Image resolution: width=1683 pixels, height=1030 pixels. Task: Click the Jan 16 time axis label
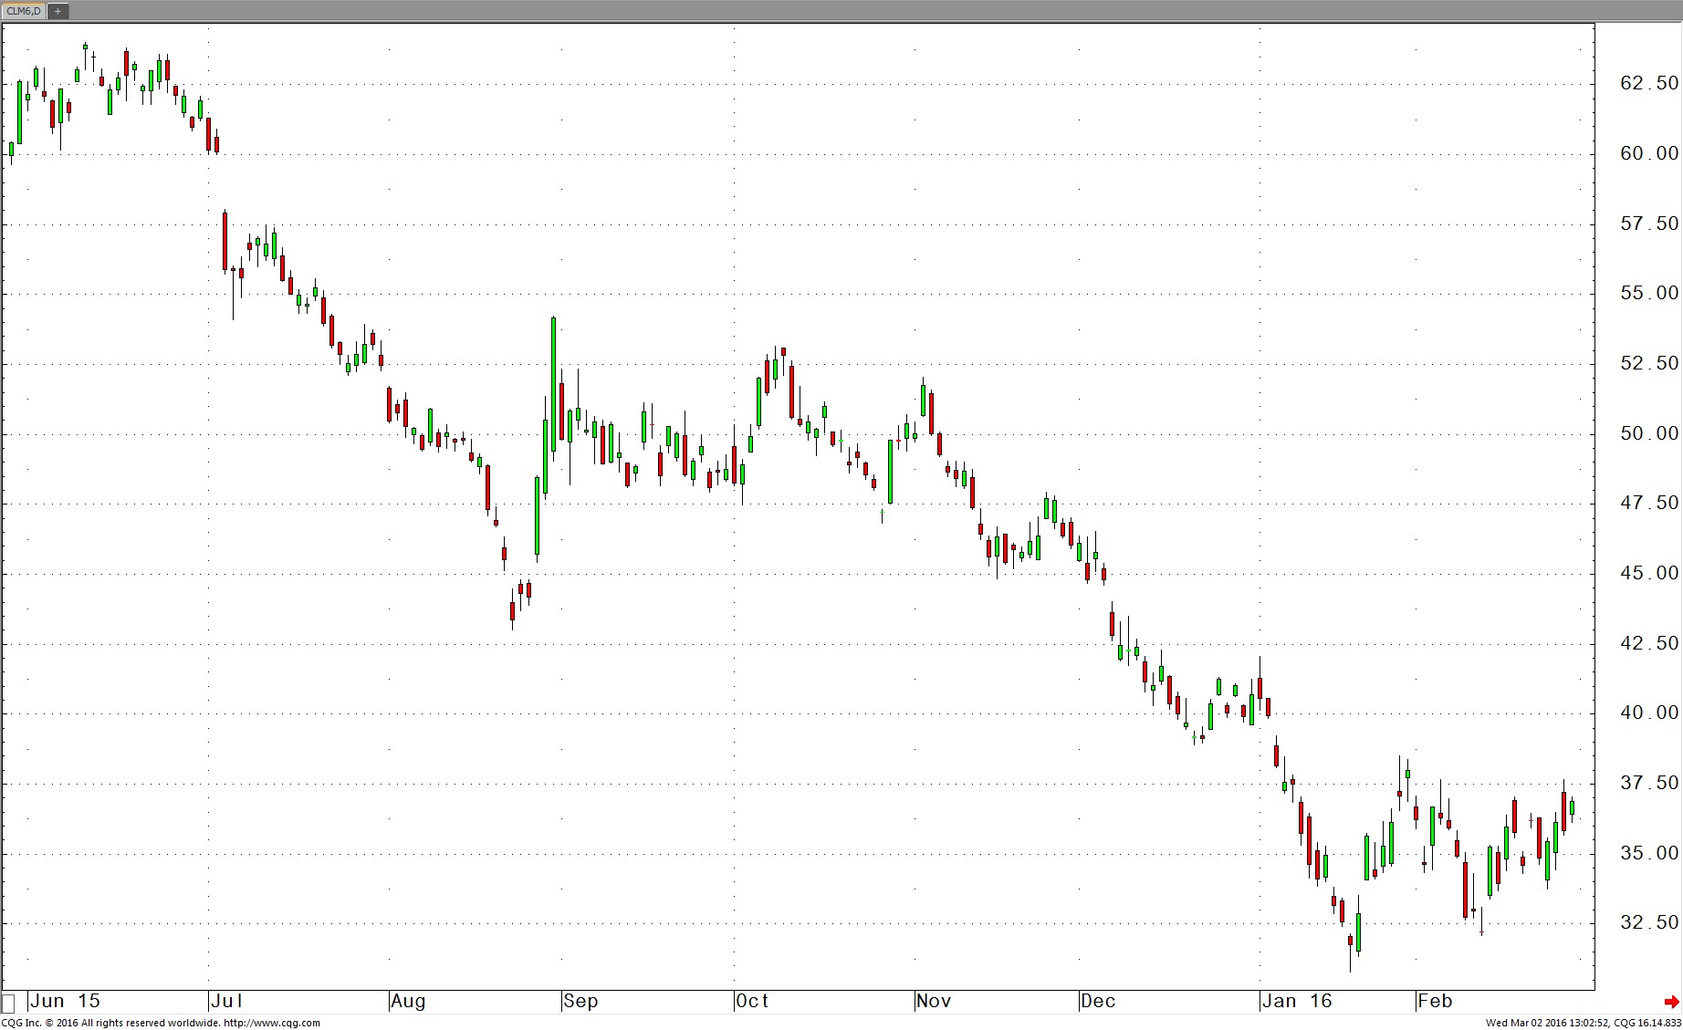[1297, 1001]
